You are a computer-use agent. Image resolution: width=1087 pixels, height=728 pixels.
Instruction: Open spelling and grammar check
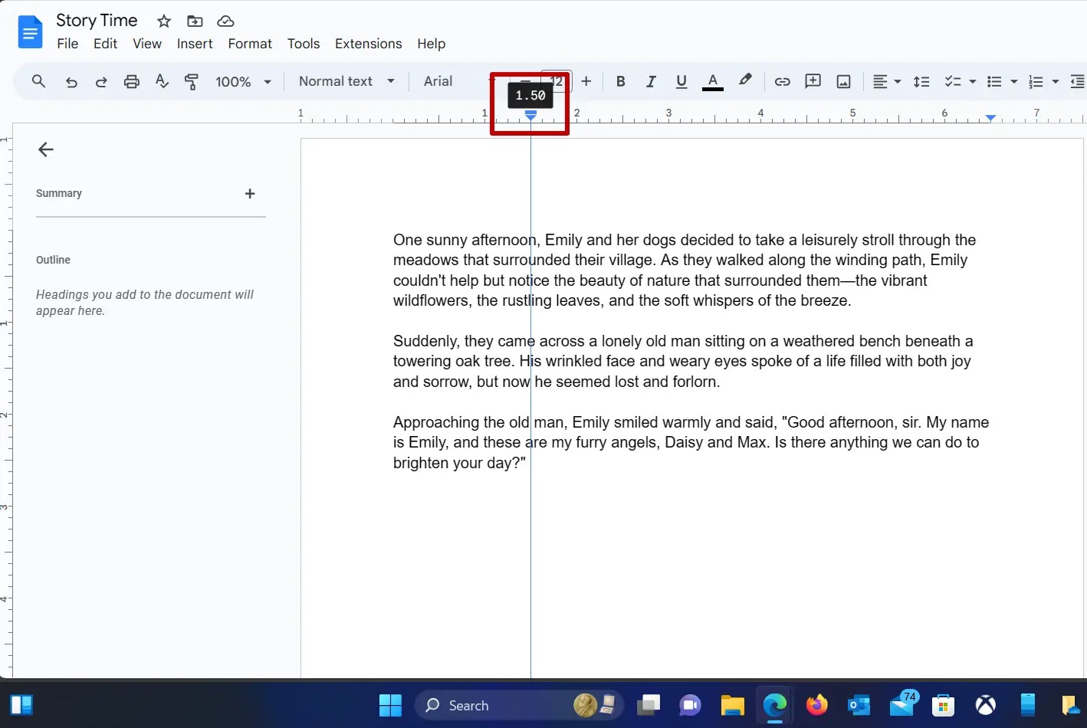[162, 81]
